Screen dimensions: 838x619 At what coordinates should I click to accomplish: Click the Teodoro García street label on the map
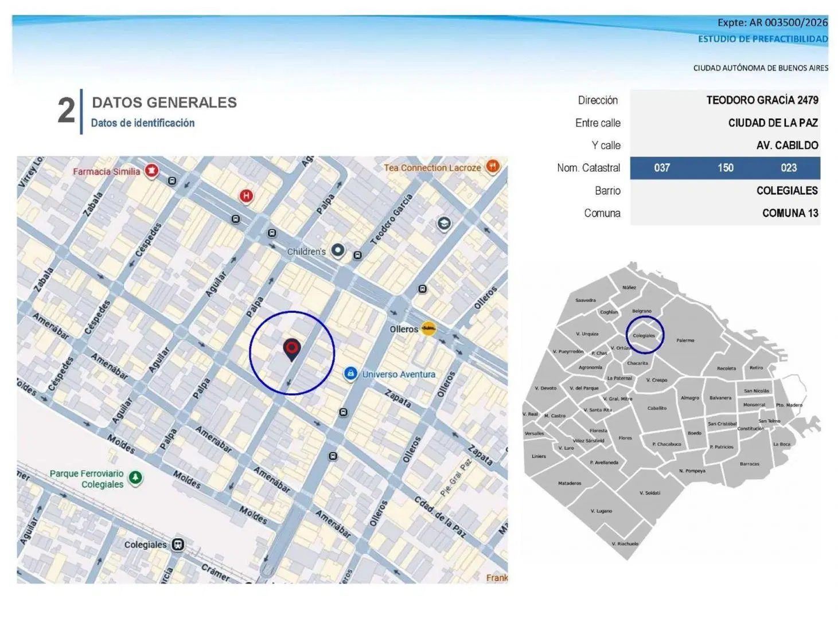(391, 220)
